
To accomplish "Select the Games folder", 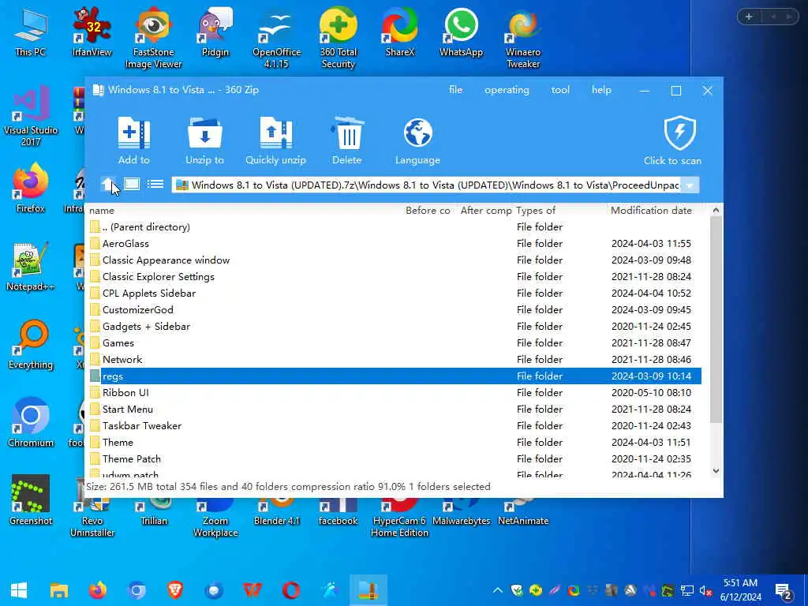I will point(395,342).
